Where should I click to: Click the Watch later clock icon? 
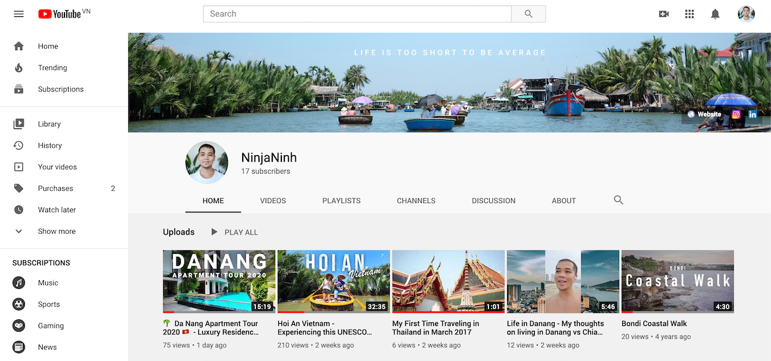click(x=19, y=210)
